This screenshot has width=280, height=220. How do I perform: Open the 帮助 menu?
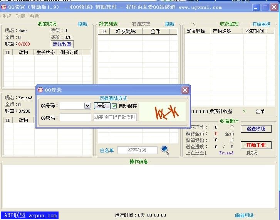click(x=34, y=16)
